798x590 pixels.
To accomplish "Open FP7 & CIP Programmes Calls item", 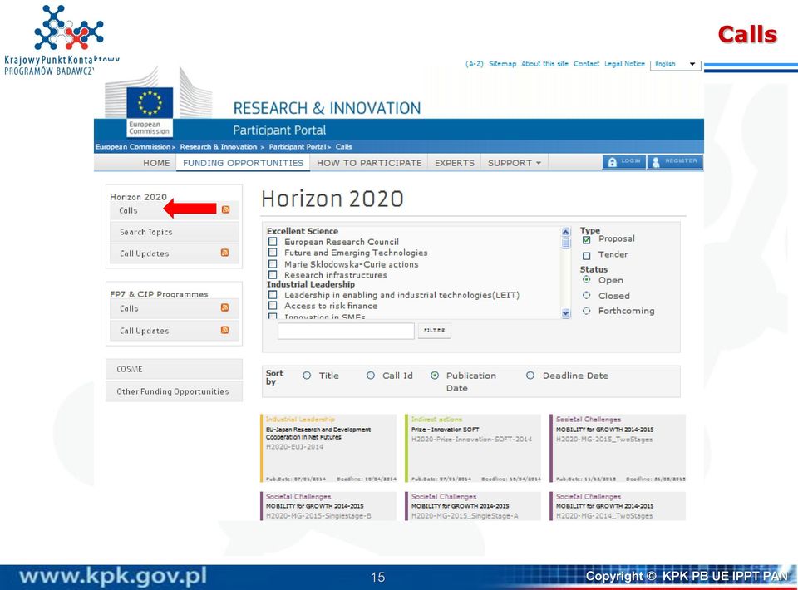I will (x=174, y=308).
